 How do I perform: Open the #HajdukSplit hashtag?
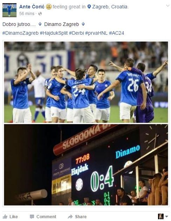54,33
